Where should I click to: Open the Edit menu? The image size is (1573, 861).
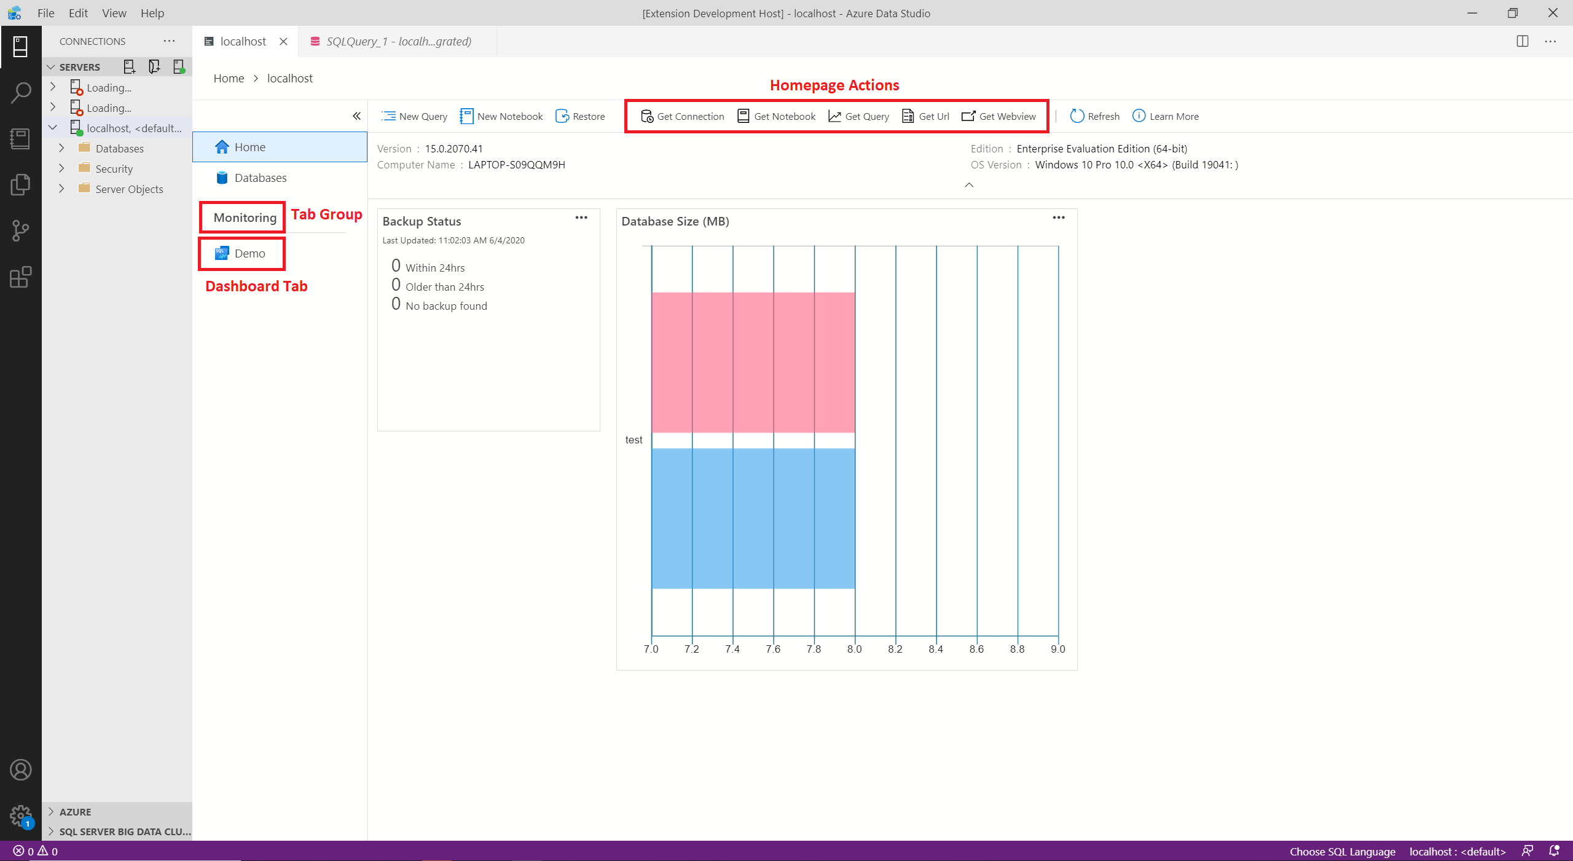78,13
